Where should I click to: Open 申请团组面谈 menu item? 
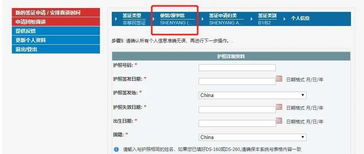point(56,22)
